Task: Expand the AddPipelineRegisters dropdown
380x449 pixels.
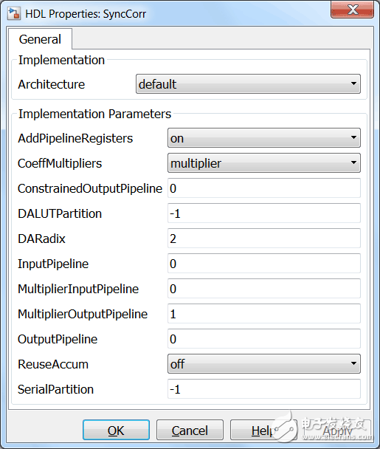Action: [264, 138]
